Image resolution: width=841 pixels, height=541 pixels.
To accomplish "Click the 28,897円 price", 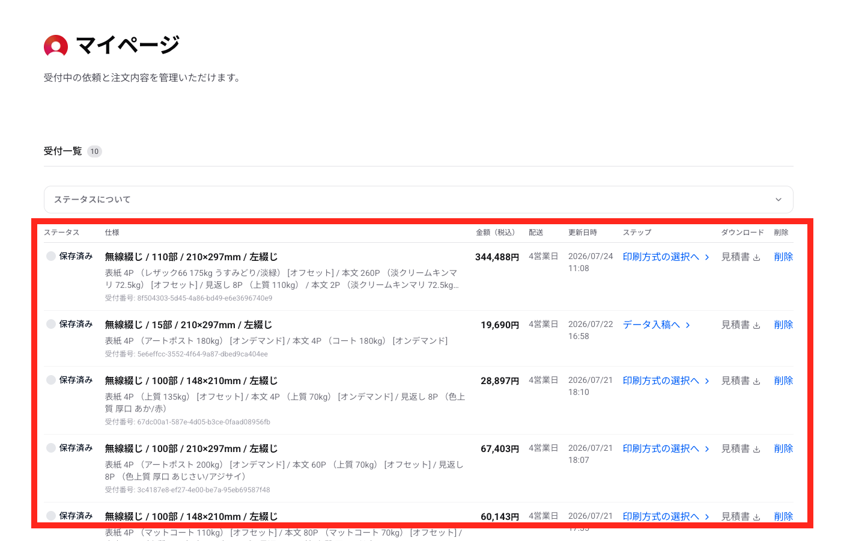I will (x=500, y=381).
